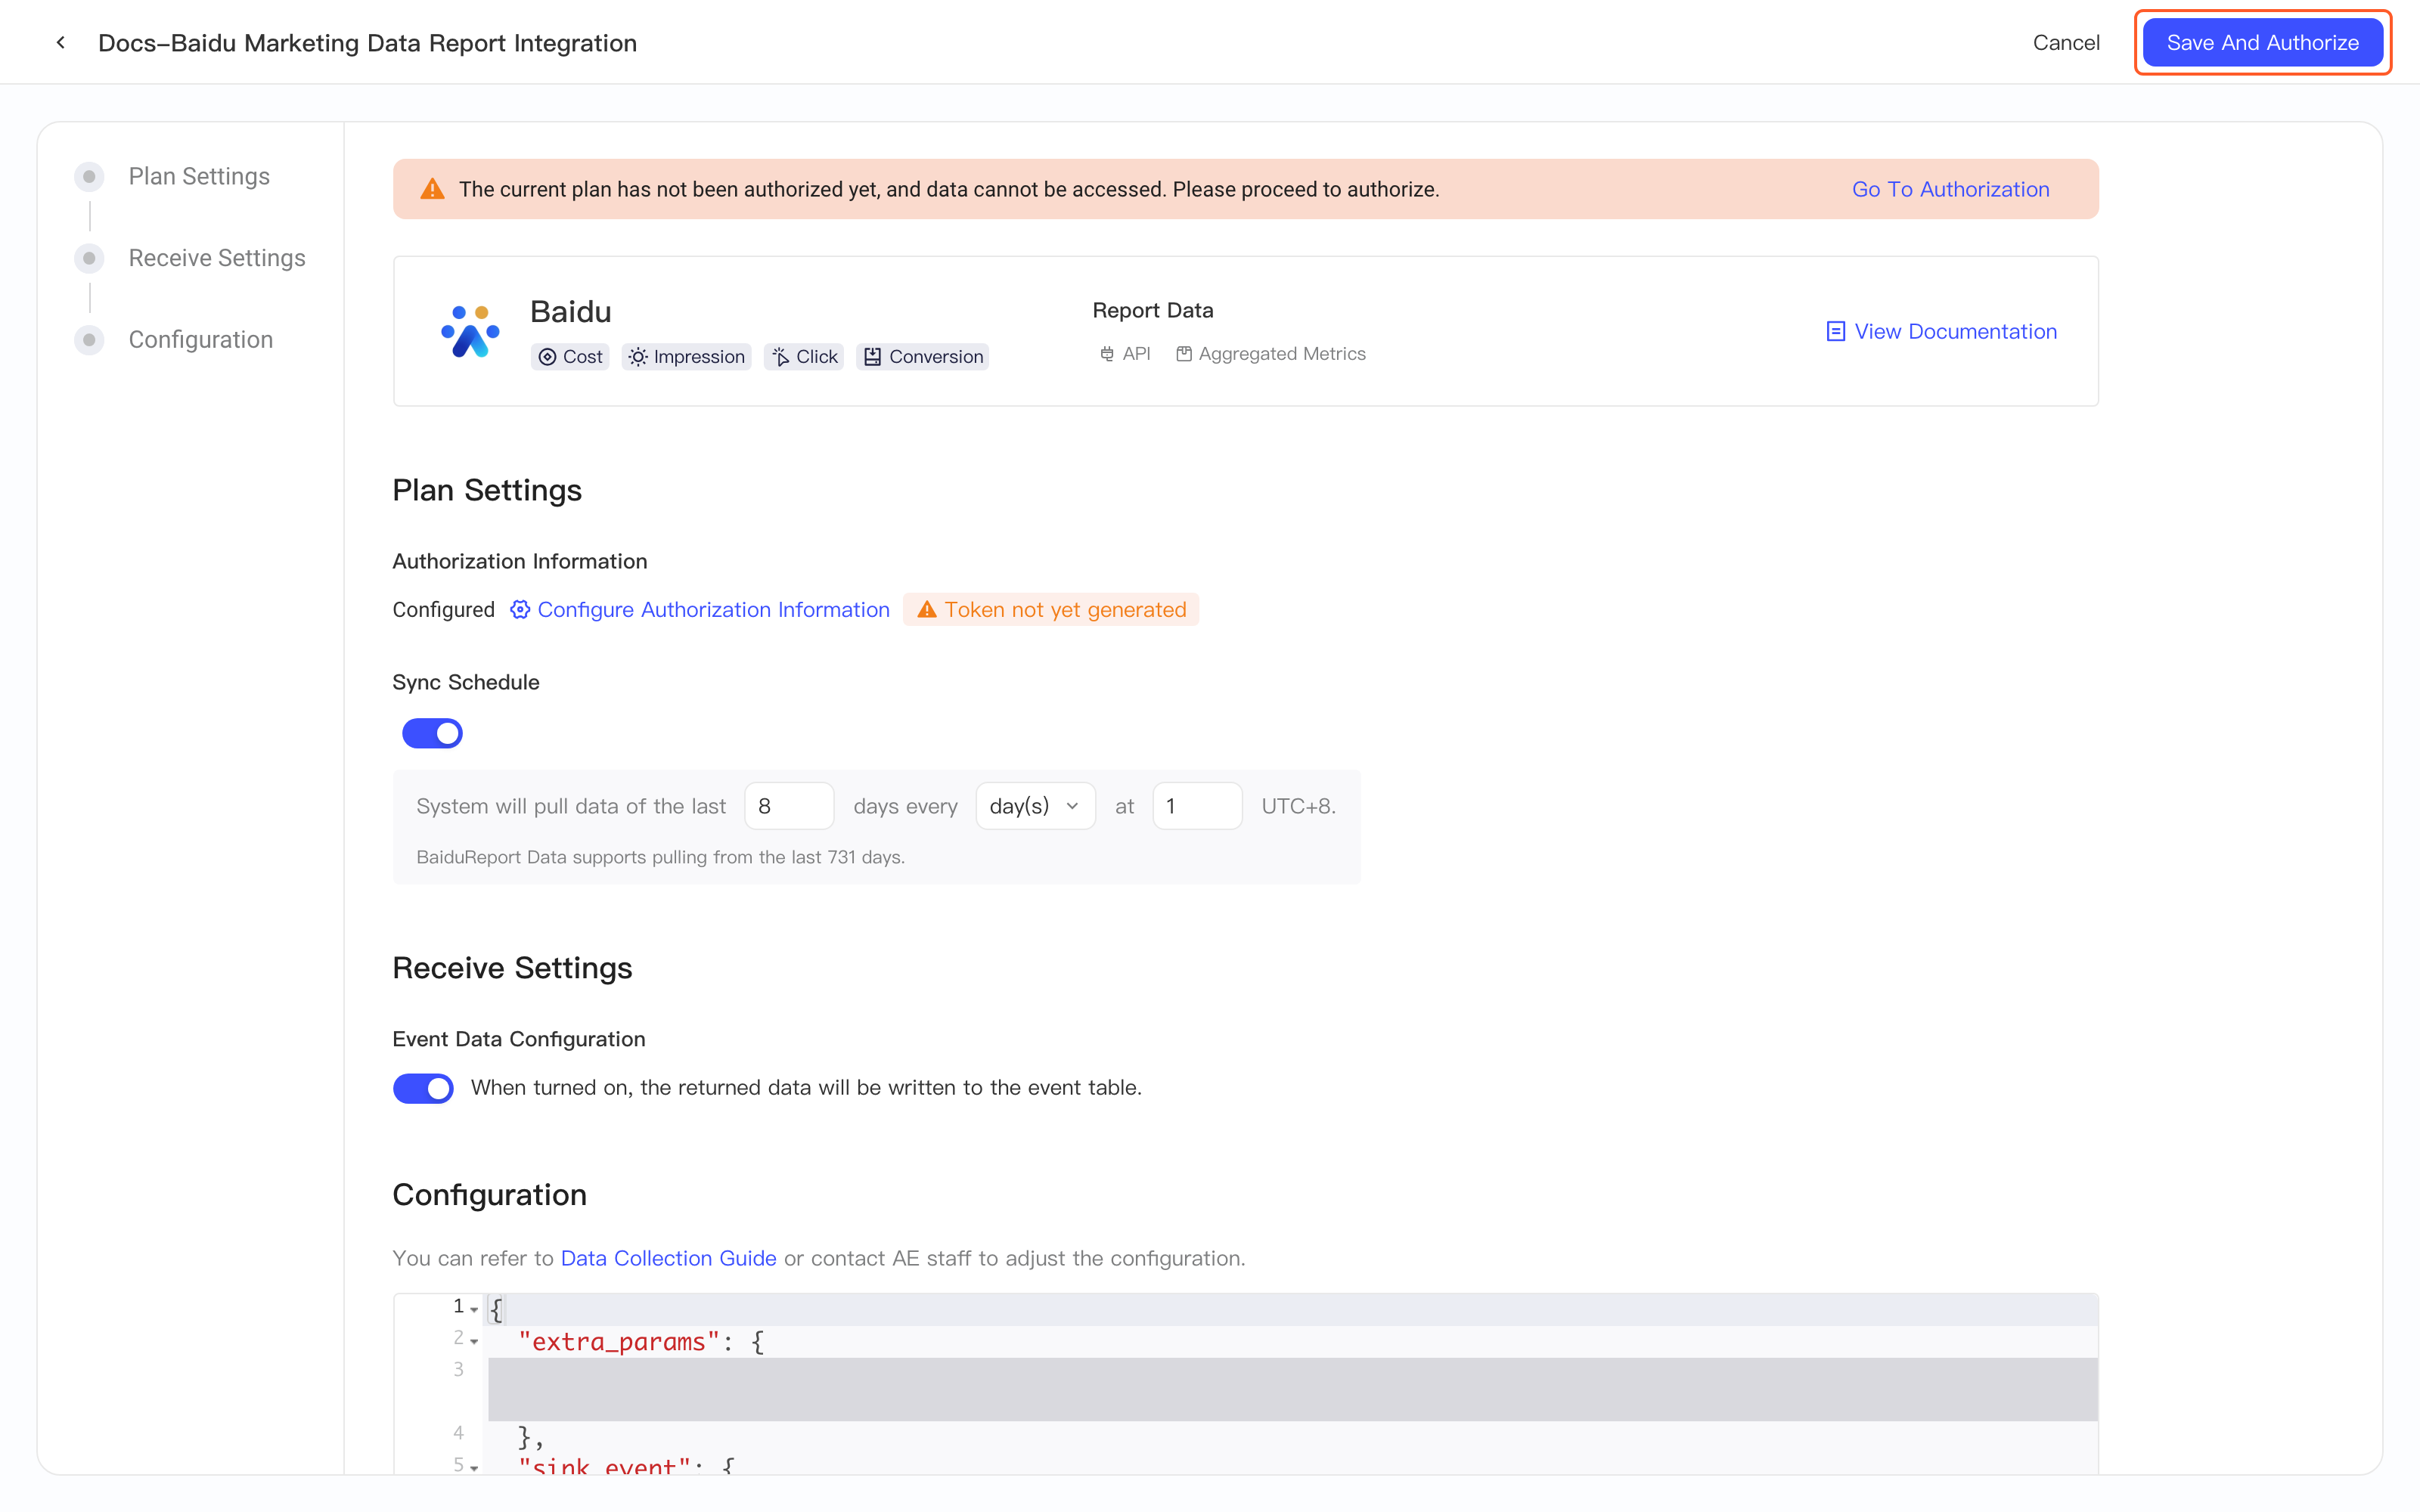
Task: Open View Documentation link
Action: [x=1955, y=332]
